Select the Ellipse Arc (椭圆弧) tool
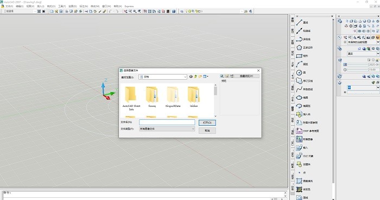Image resolution: width=380 pixels, height=200 pixels. 303,106
